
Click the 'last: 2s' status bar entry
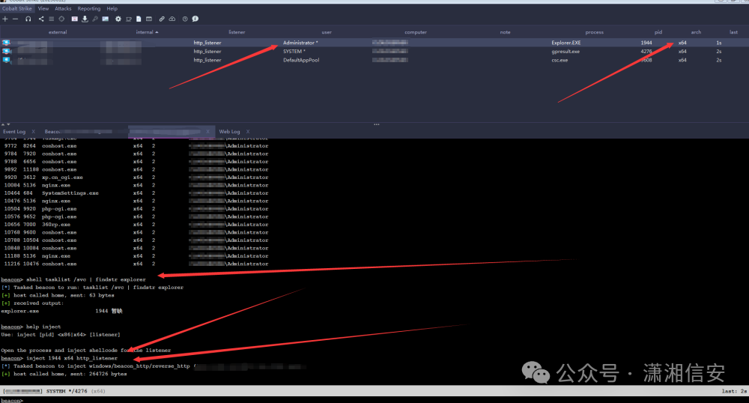tap(734, 391)
